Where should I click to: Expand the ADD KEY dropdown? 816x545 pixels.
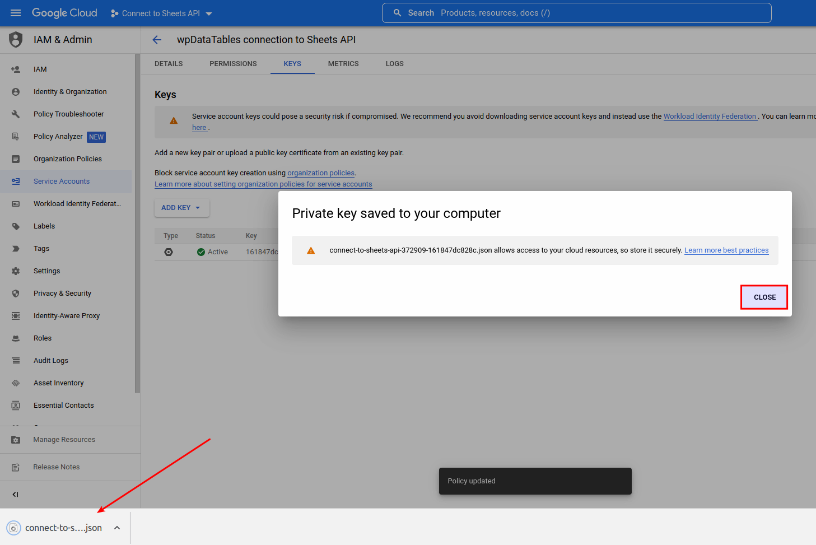click(181, 208)
